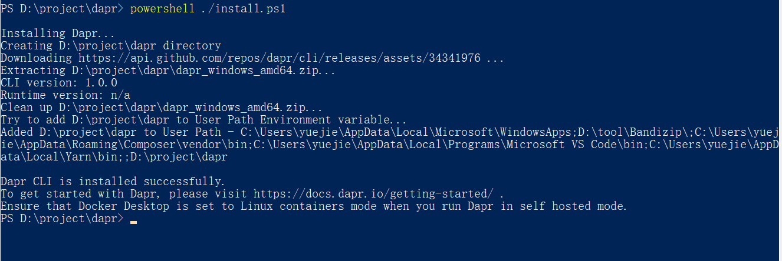Click the GitHub API releases download URL

pyautogui.click(x=278, y=58)
